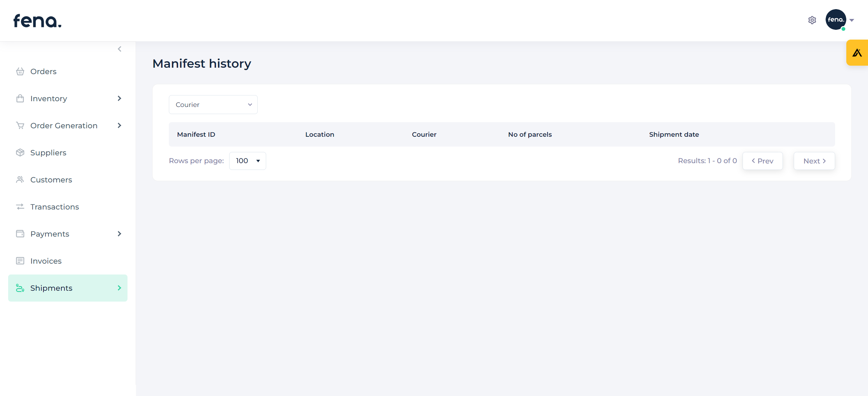Open the Courier filter dropdown
Screen dimensions: 868x396
[213, 105]
